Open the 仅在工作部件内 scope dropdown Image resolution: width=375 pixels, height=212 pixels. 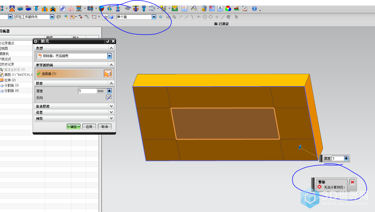coord(52,17)
